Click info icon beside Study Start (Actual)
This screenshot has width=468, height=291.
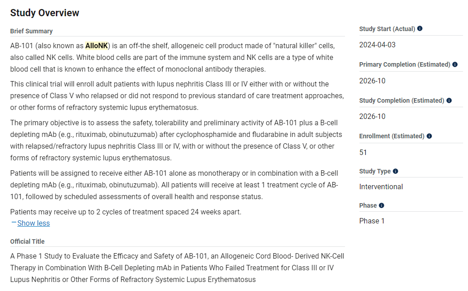420,28
